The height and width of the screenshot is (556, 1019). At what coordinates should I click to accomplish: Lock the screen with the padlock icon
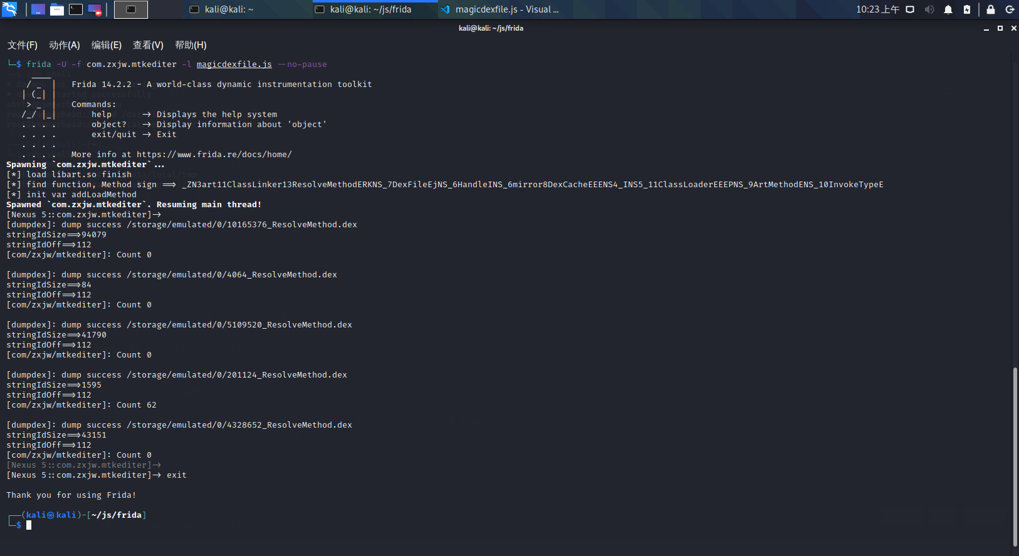991,9
